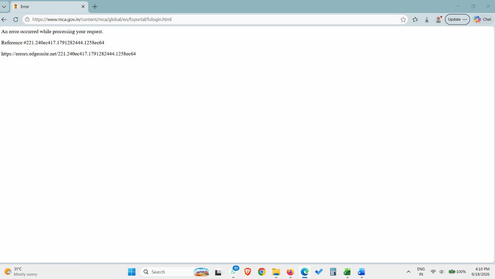495x279 pixels.
Task: Click the Update menu button
Action: pos(457,19)
